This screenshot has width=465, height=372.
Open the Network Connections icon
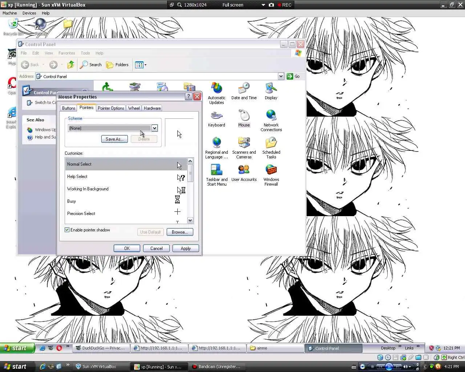tap(271, 121)
